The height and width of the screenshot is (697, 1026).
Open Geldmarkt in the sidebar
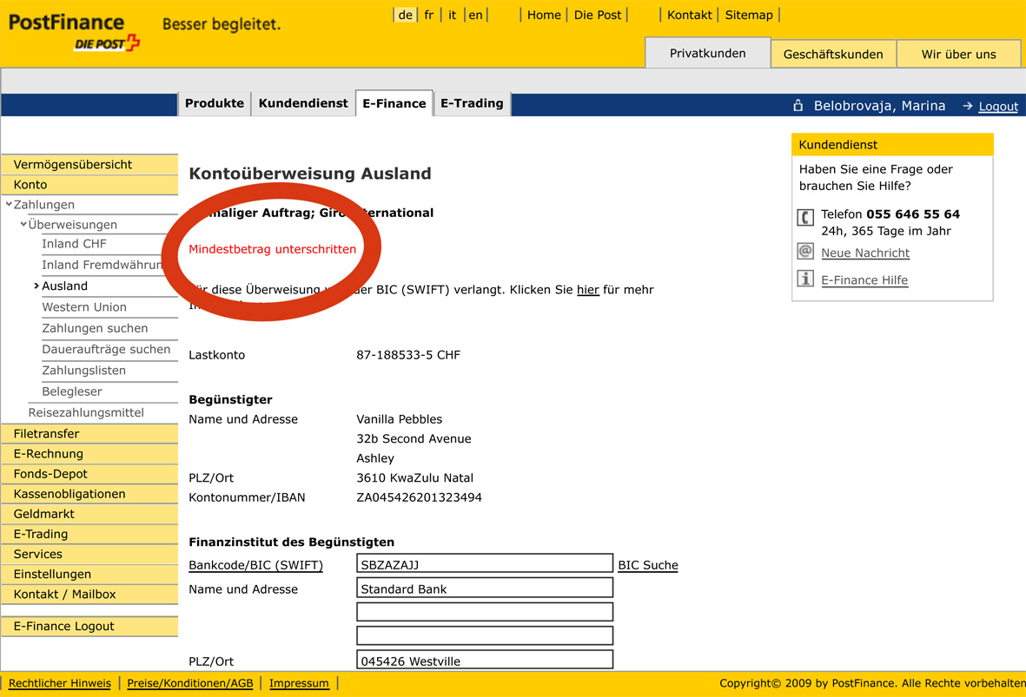click(x=89, y=514)
